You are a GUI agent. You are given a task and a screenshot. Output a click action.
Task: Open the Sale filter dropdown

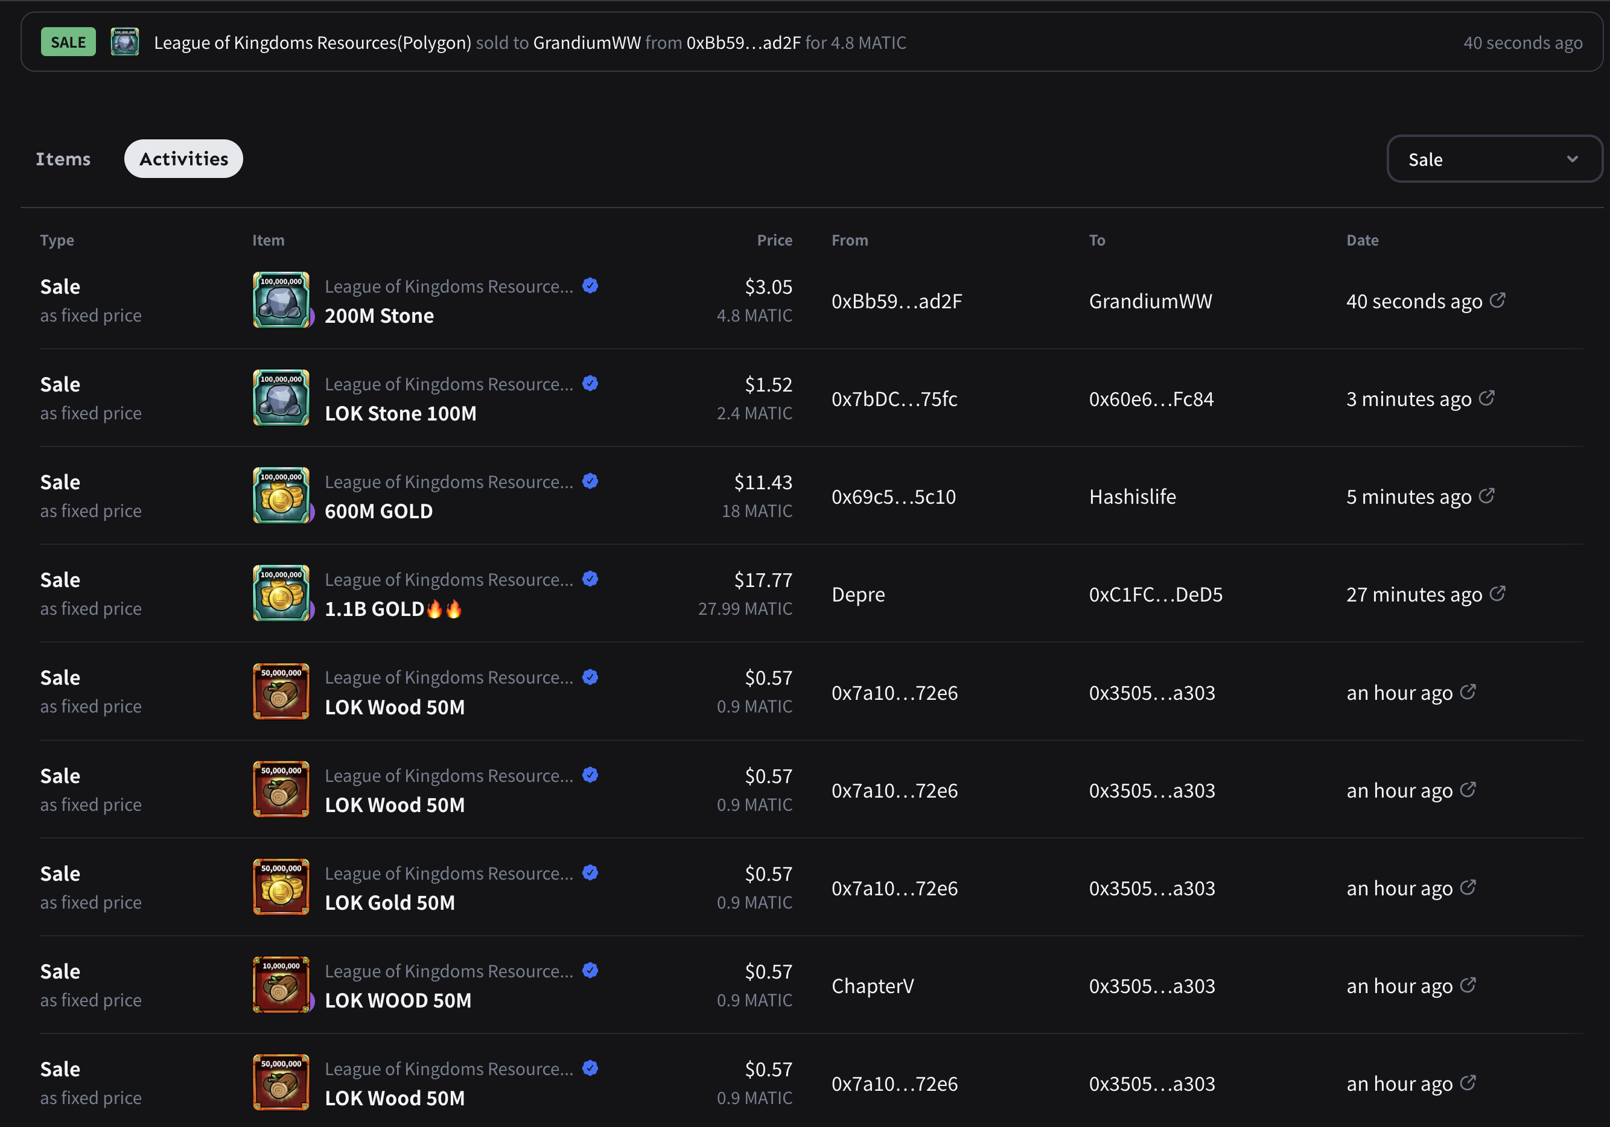(1494, 159)
